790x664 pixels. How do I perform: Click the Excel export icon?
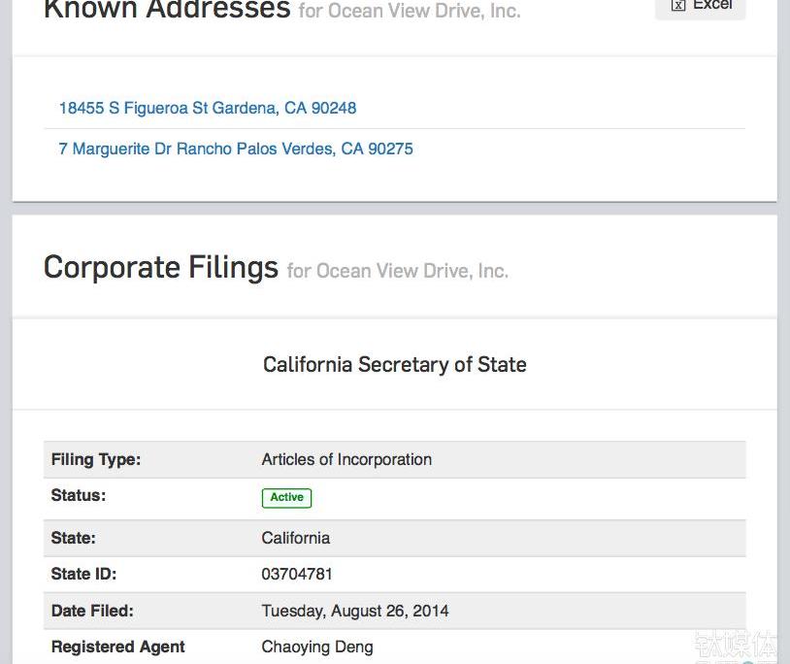pyautogui.click(x=678, y=6)
